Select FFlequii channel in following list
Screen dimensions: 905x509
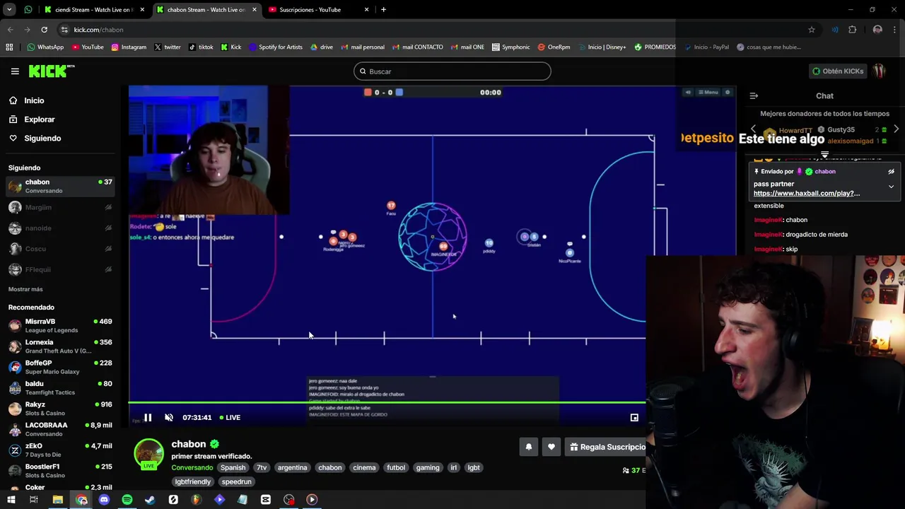tap(61, 269)
